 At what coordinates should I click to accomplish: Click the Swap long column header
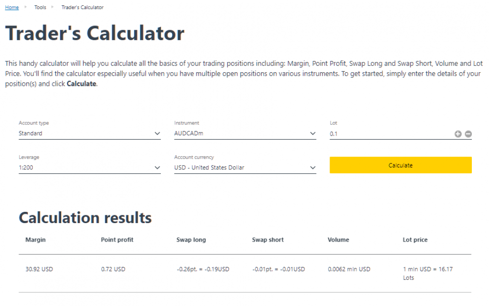(x=191, y=240)
